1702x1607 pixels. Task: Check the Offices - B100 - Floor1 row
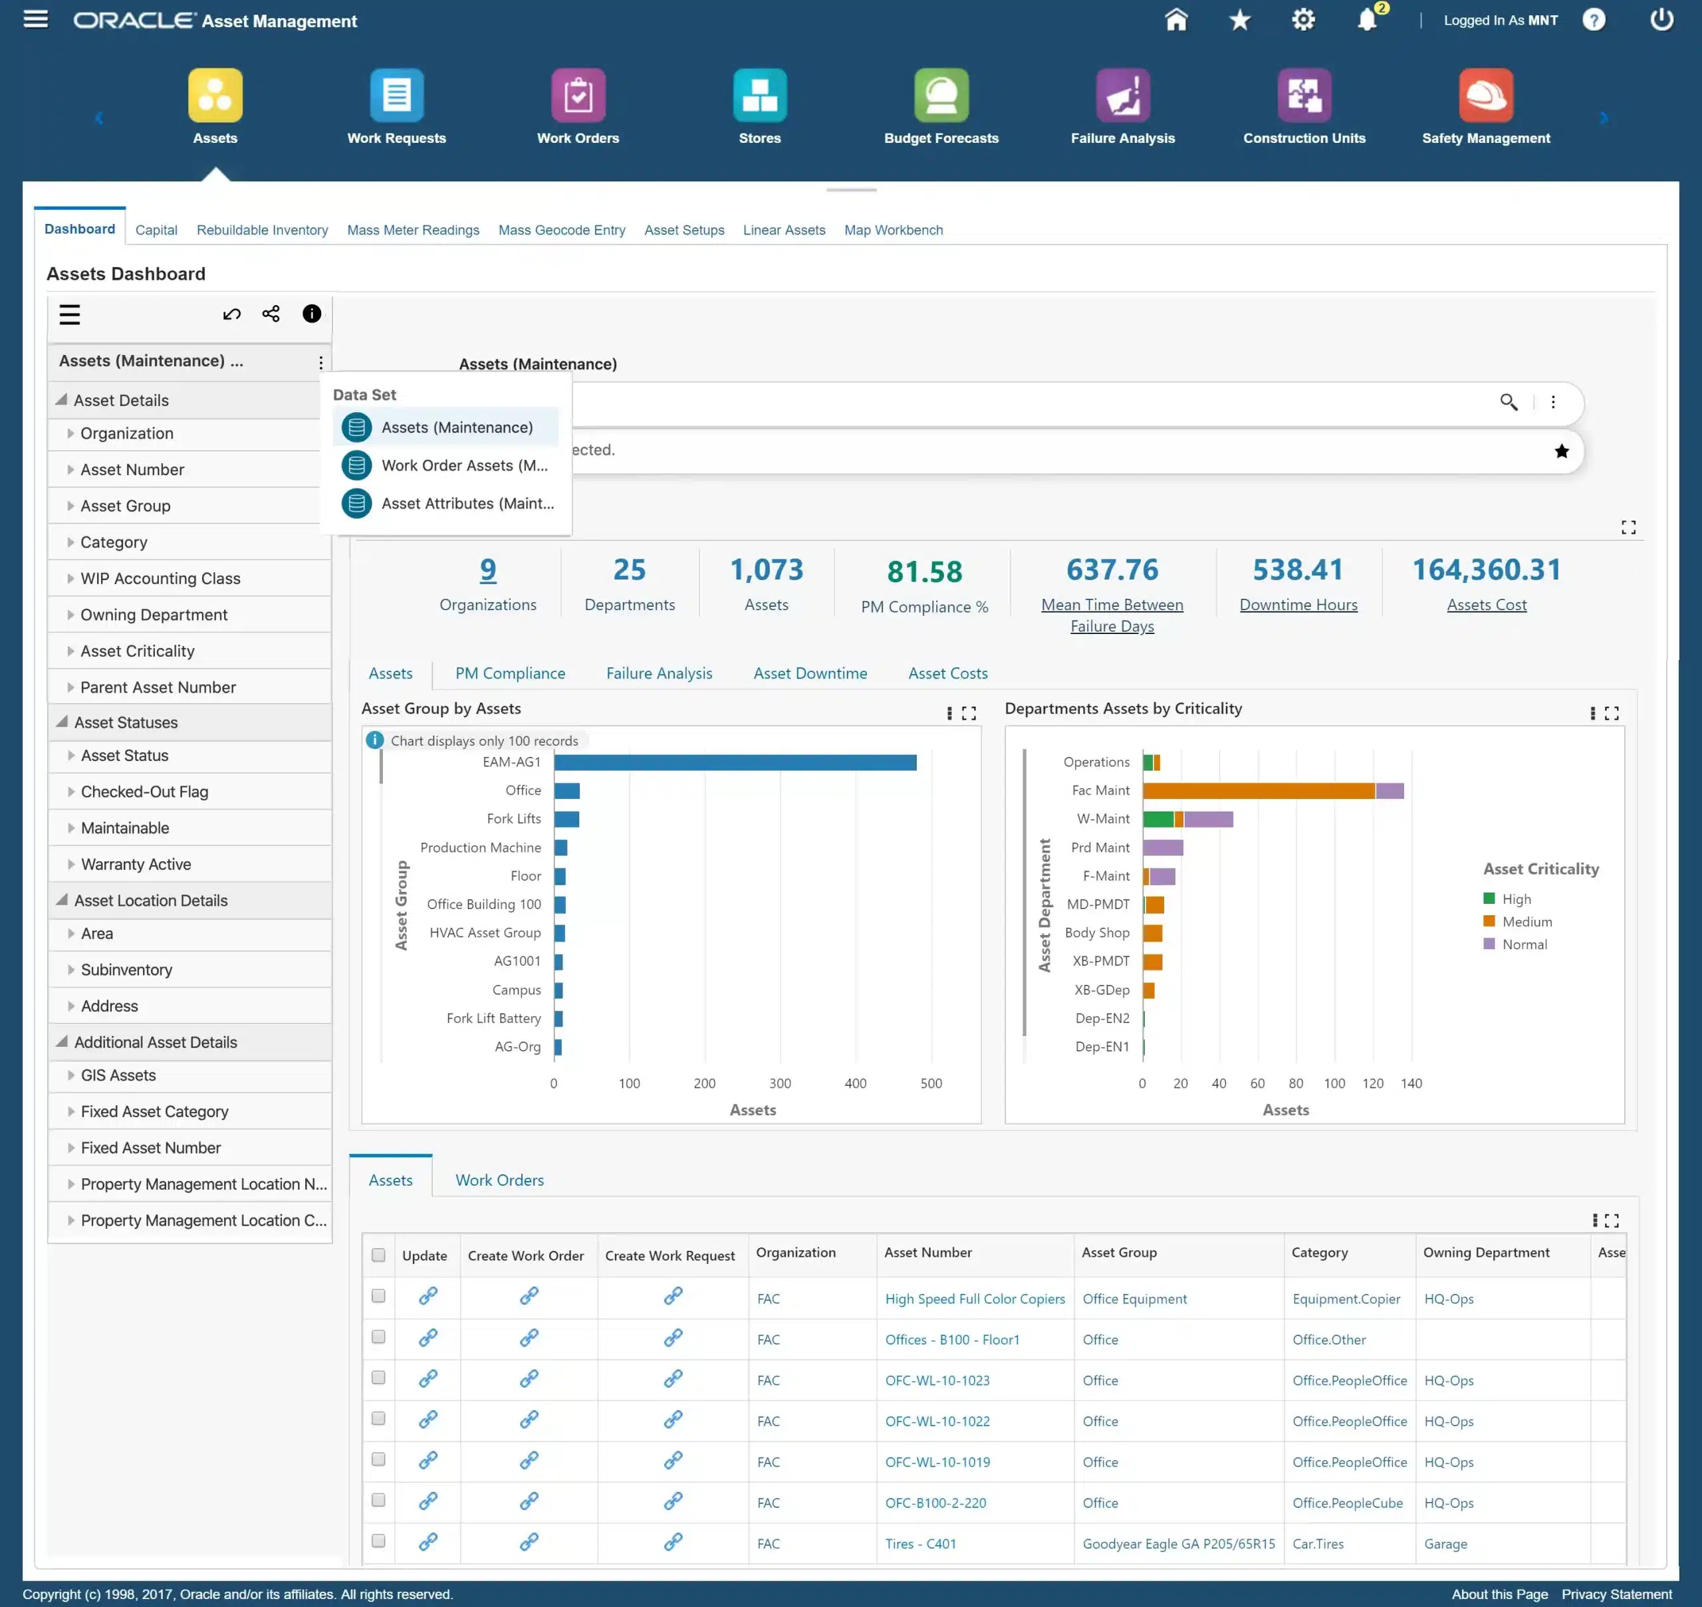[x=378, y=1337]
